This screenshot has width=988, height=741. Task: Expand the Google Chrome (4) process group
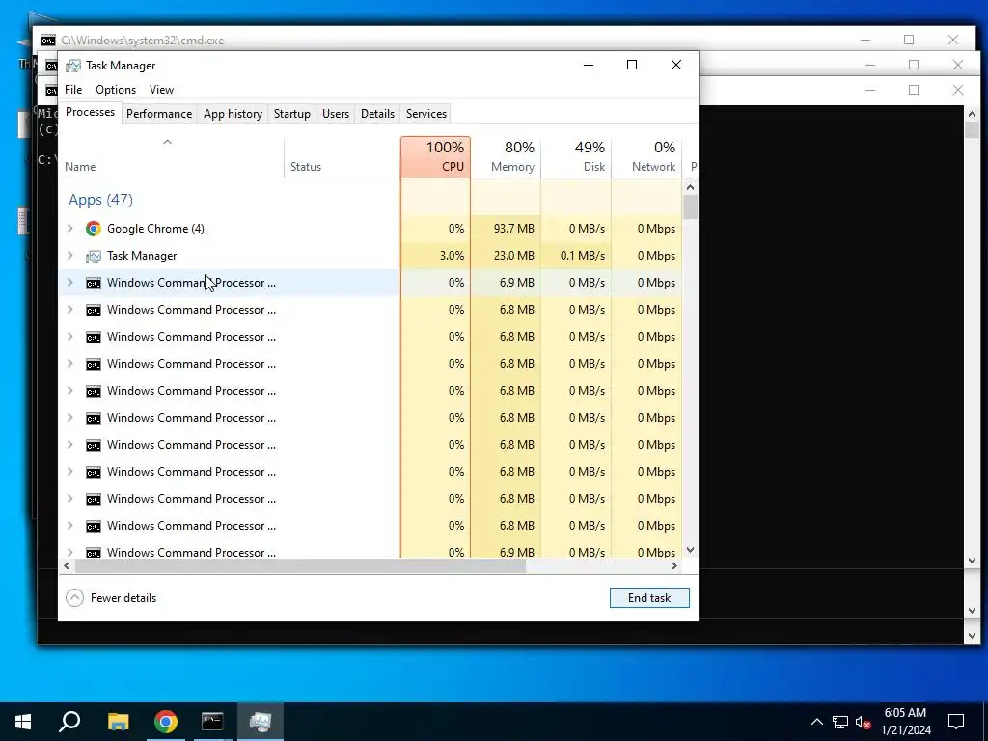tap(69, 229)
